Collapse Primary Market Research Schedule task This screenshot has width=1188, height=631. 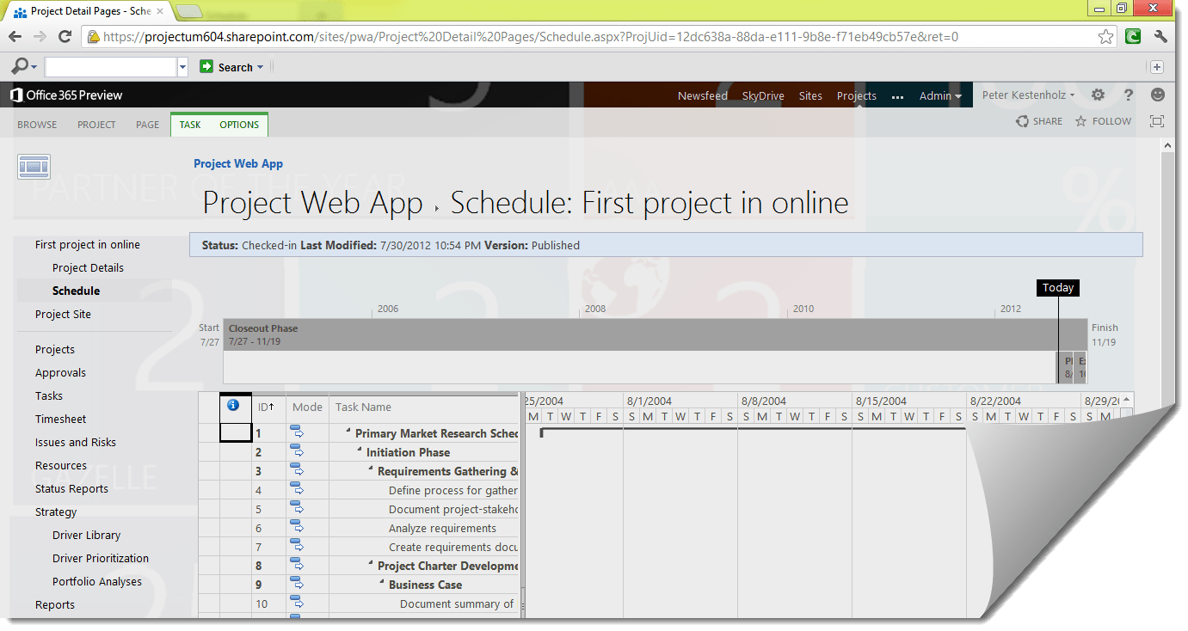click(x=349, y=432)
